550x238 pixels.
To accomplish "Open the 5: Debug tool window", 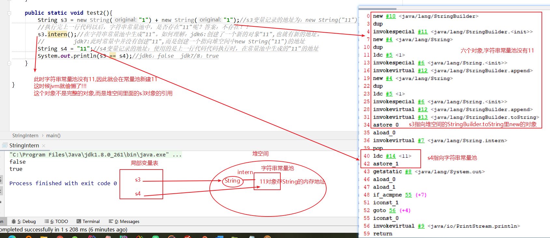I will (23, 221).
